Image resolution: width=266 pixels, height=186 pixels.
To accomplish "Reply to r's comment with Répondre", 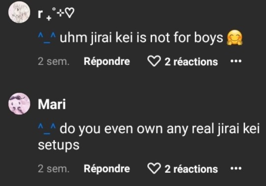I will point(107,62).
